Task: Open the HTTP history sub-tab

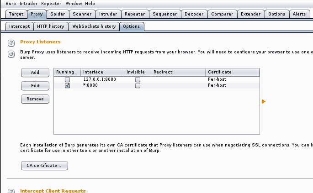Action: (51, 26)
